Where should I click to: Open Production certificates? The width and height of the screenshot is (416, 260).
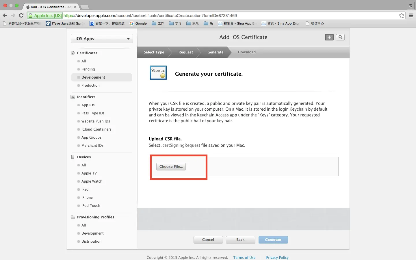tap(90, 86)
